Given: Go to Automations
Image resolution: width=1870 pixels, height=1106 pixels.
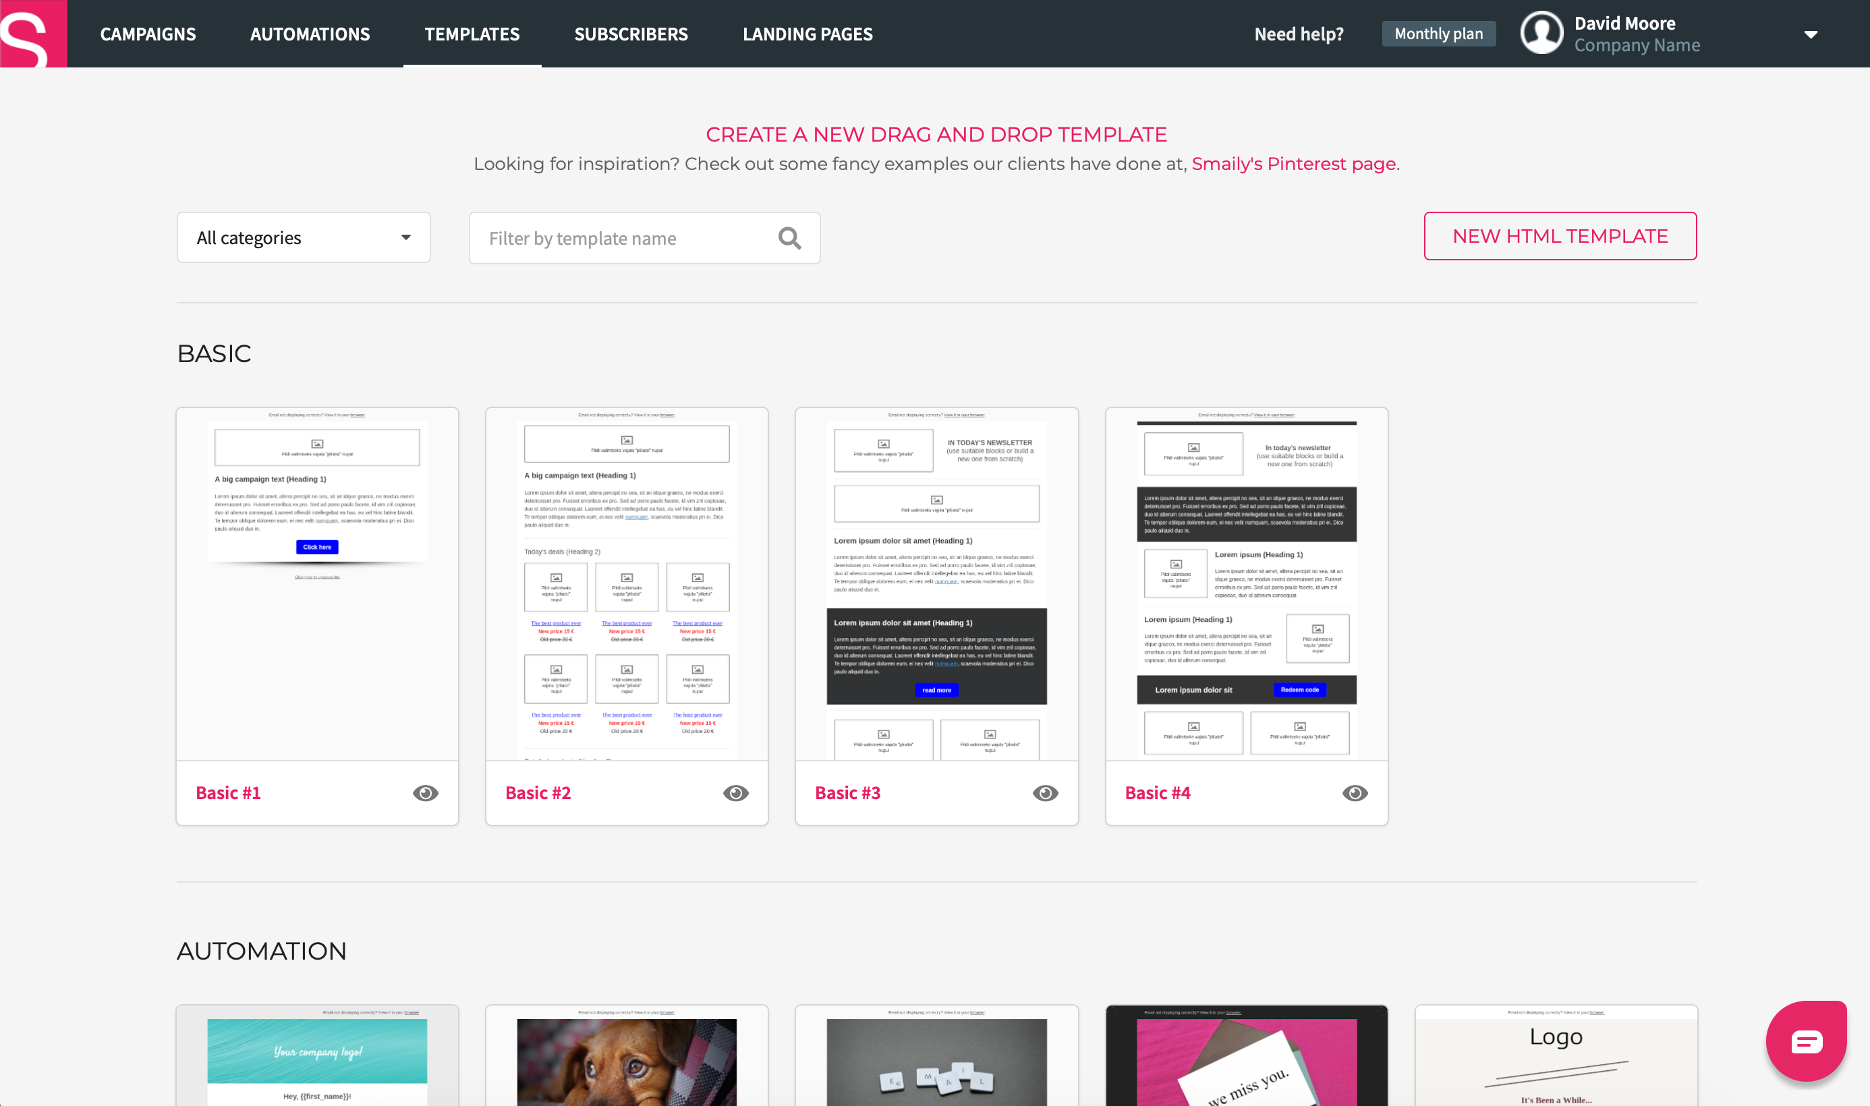Looking at the screenshot, I should pyautogui.click(x=310, y=34).
